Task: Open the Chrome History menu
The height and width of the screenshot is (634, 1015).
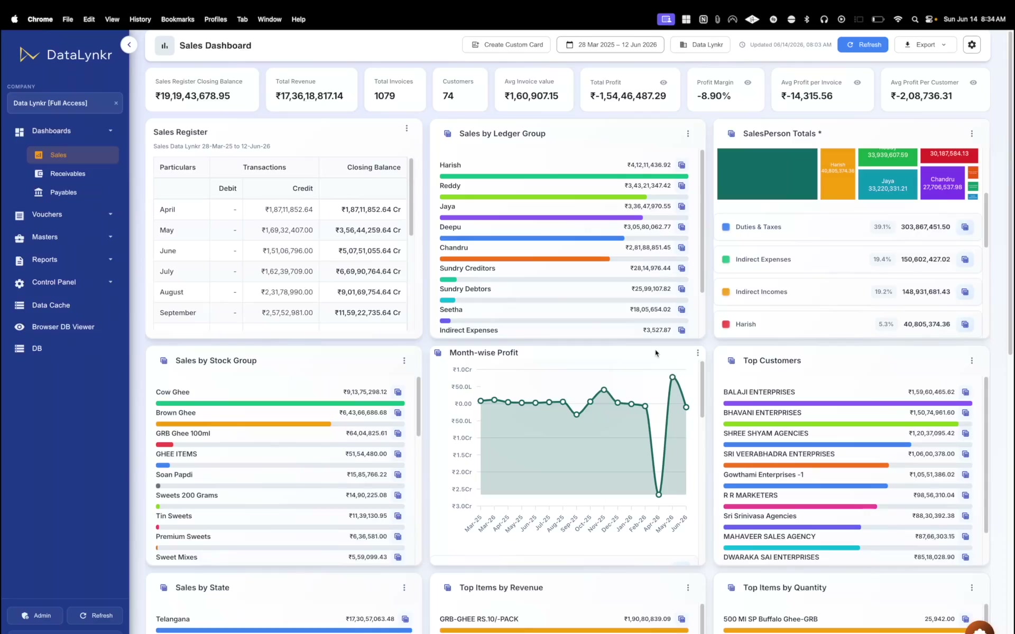Action: pos(140,20)
